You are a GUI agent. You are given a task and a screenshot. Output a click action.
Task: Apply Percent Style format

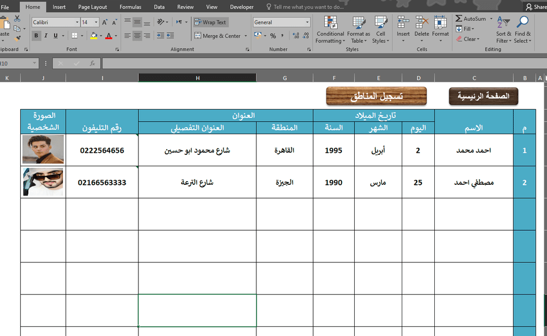[x=273, y=36]
